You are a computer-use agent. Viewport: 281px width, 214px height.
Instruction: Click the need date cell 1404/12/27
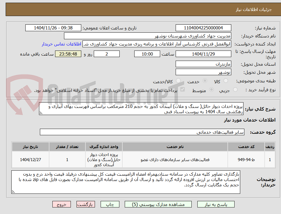[x=30, y=160]
